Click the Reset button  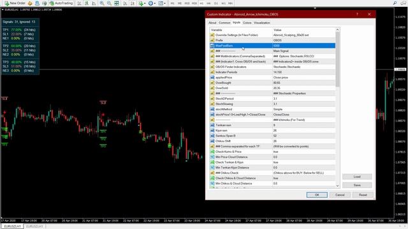pos(363,195)
